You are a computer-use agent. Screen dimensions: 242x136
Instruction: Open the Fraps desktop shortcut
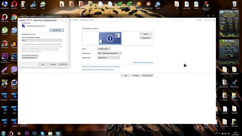pos(5,83)
